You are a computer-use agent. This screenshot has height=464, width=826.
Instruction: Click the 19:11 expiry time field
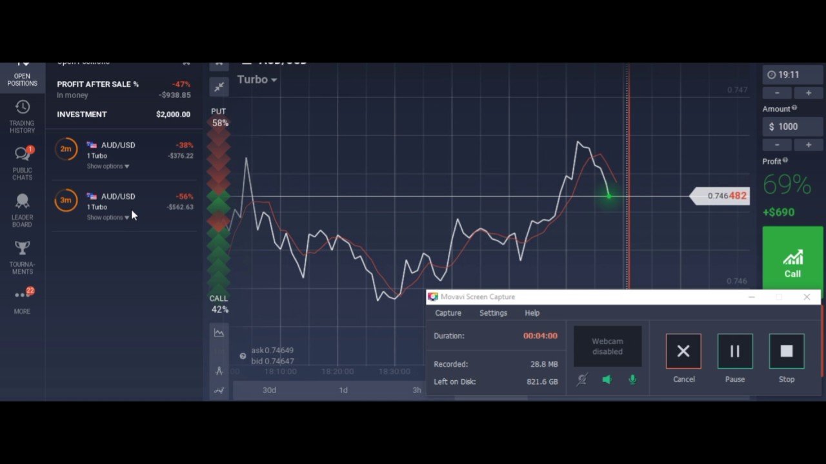click(x=792, y=75)
